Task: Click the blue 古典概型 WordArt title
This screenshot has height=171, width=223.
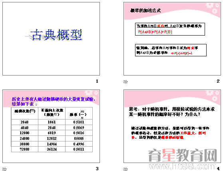Action: [56, 35]
